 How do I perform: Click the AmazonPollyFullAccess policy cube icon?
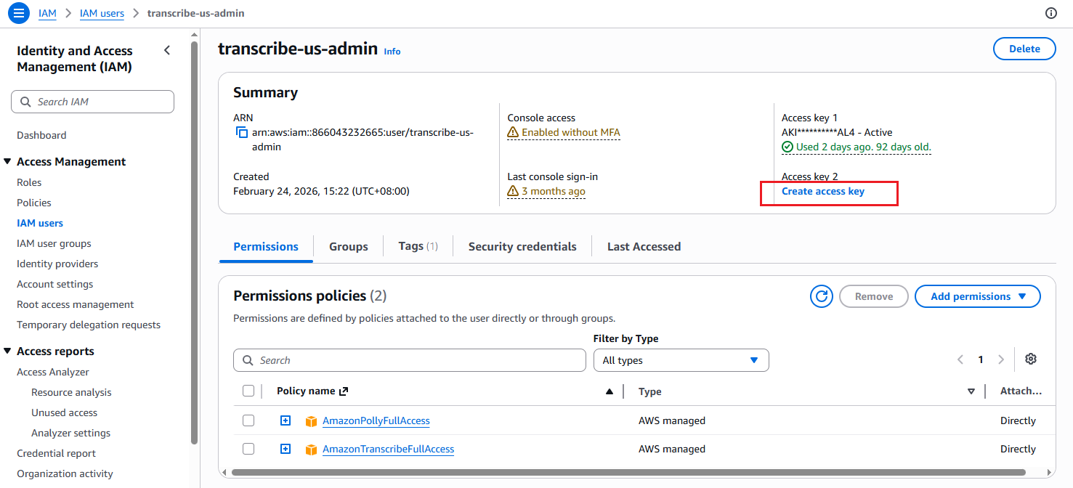coord(311,421)
